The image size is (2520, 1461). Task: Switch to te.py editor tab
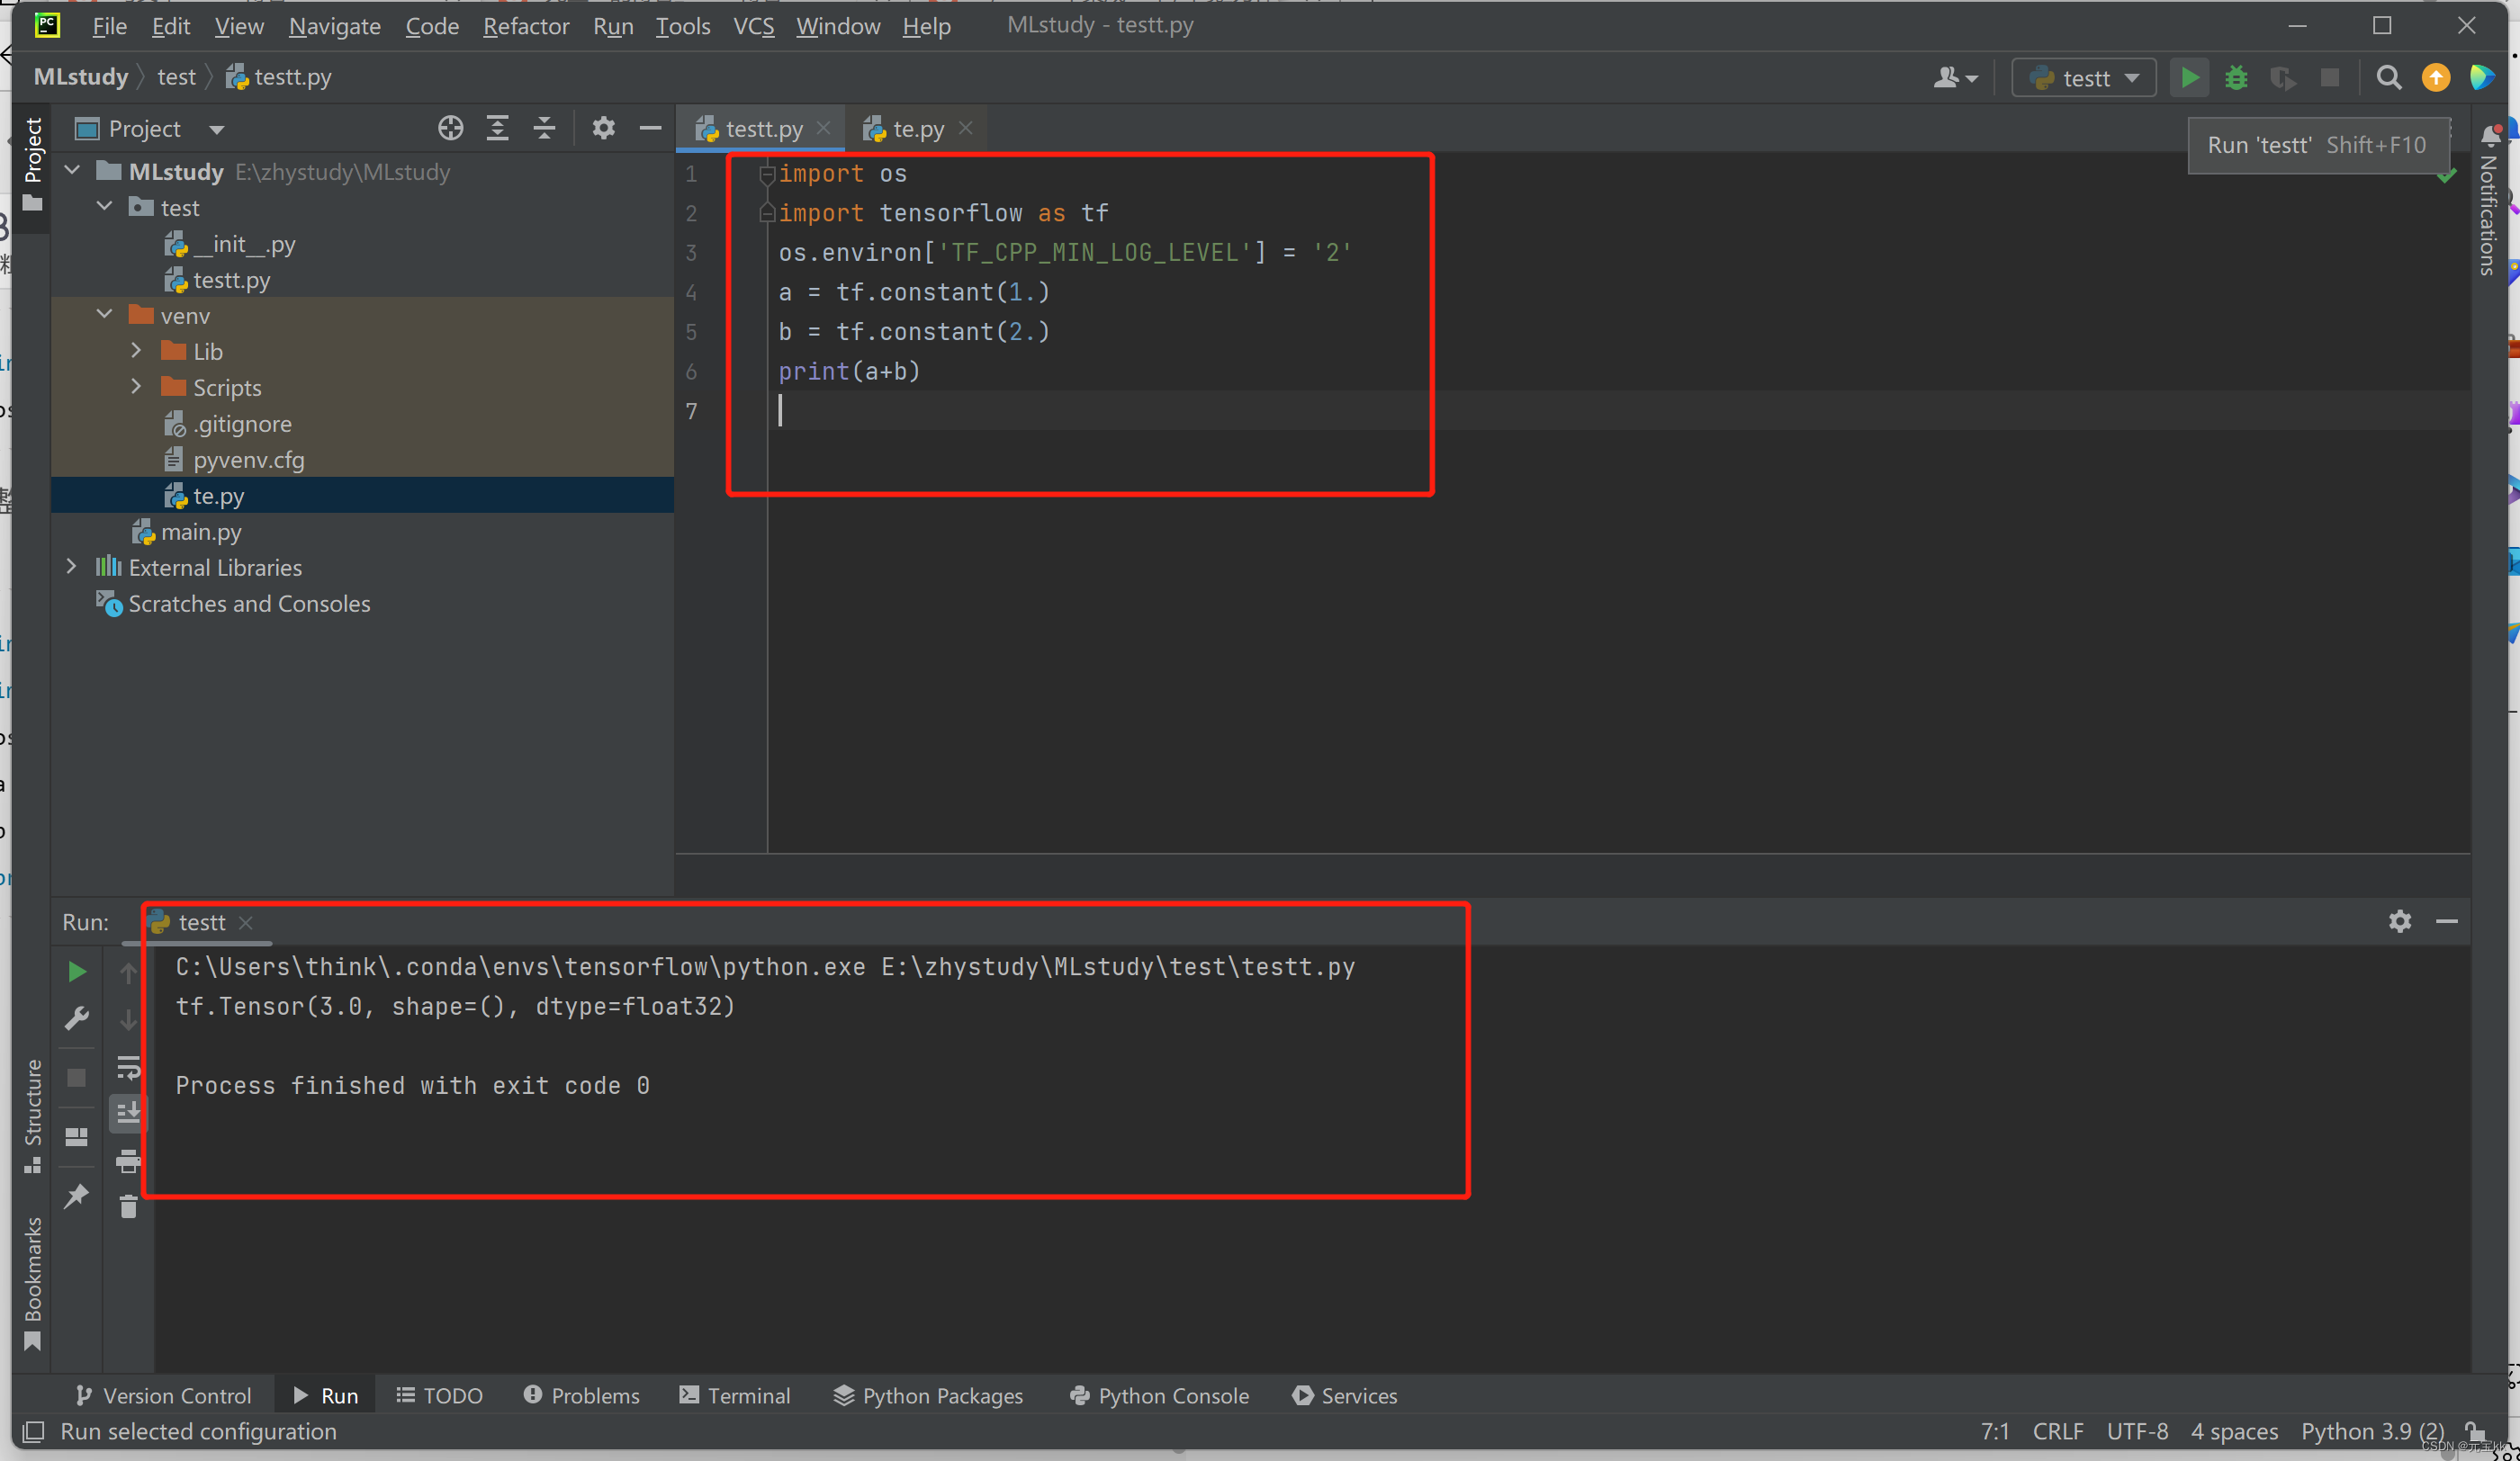pos(916,129)
